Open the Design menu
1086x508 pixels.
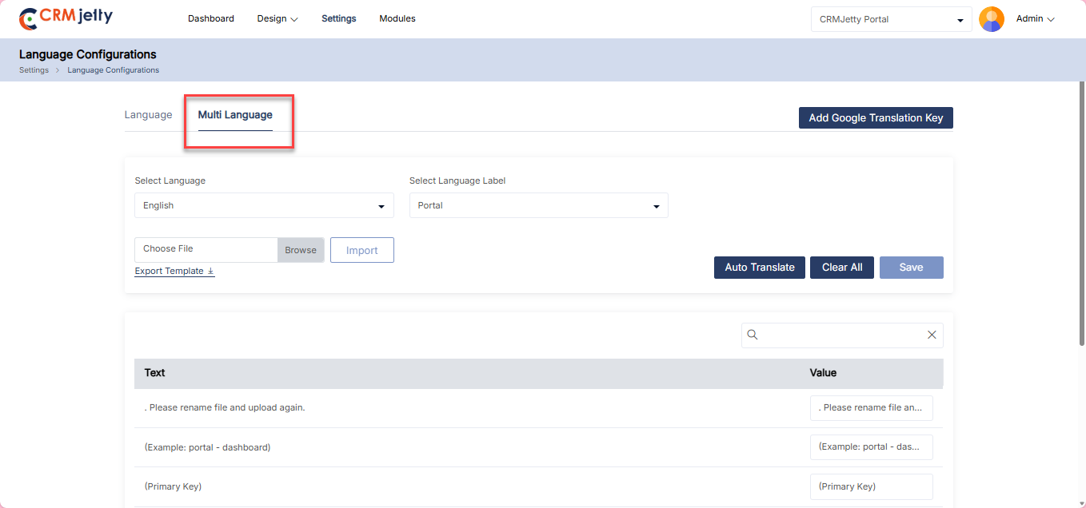click(277, 18)
